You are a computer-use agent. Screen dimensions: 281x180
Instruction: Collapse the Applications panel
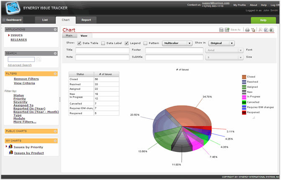point(55,29)
